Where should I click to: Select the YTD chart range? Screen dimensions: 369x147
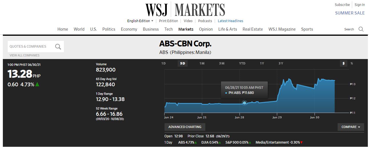point(242,63)
